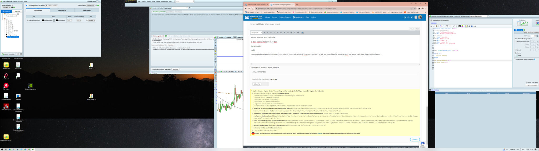
Task: Open Discord from the desktop
Action: coord(18,76)
